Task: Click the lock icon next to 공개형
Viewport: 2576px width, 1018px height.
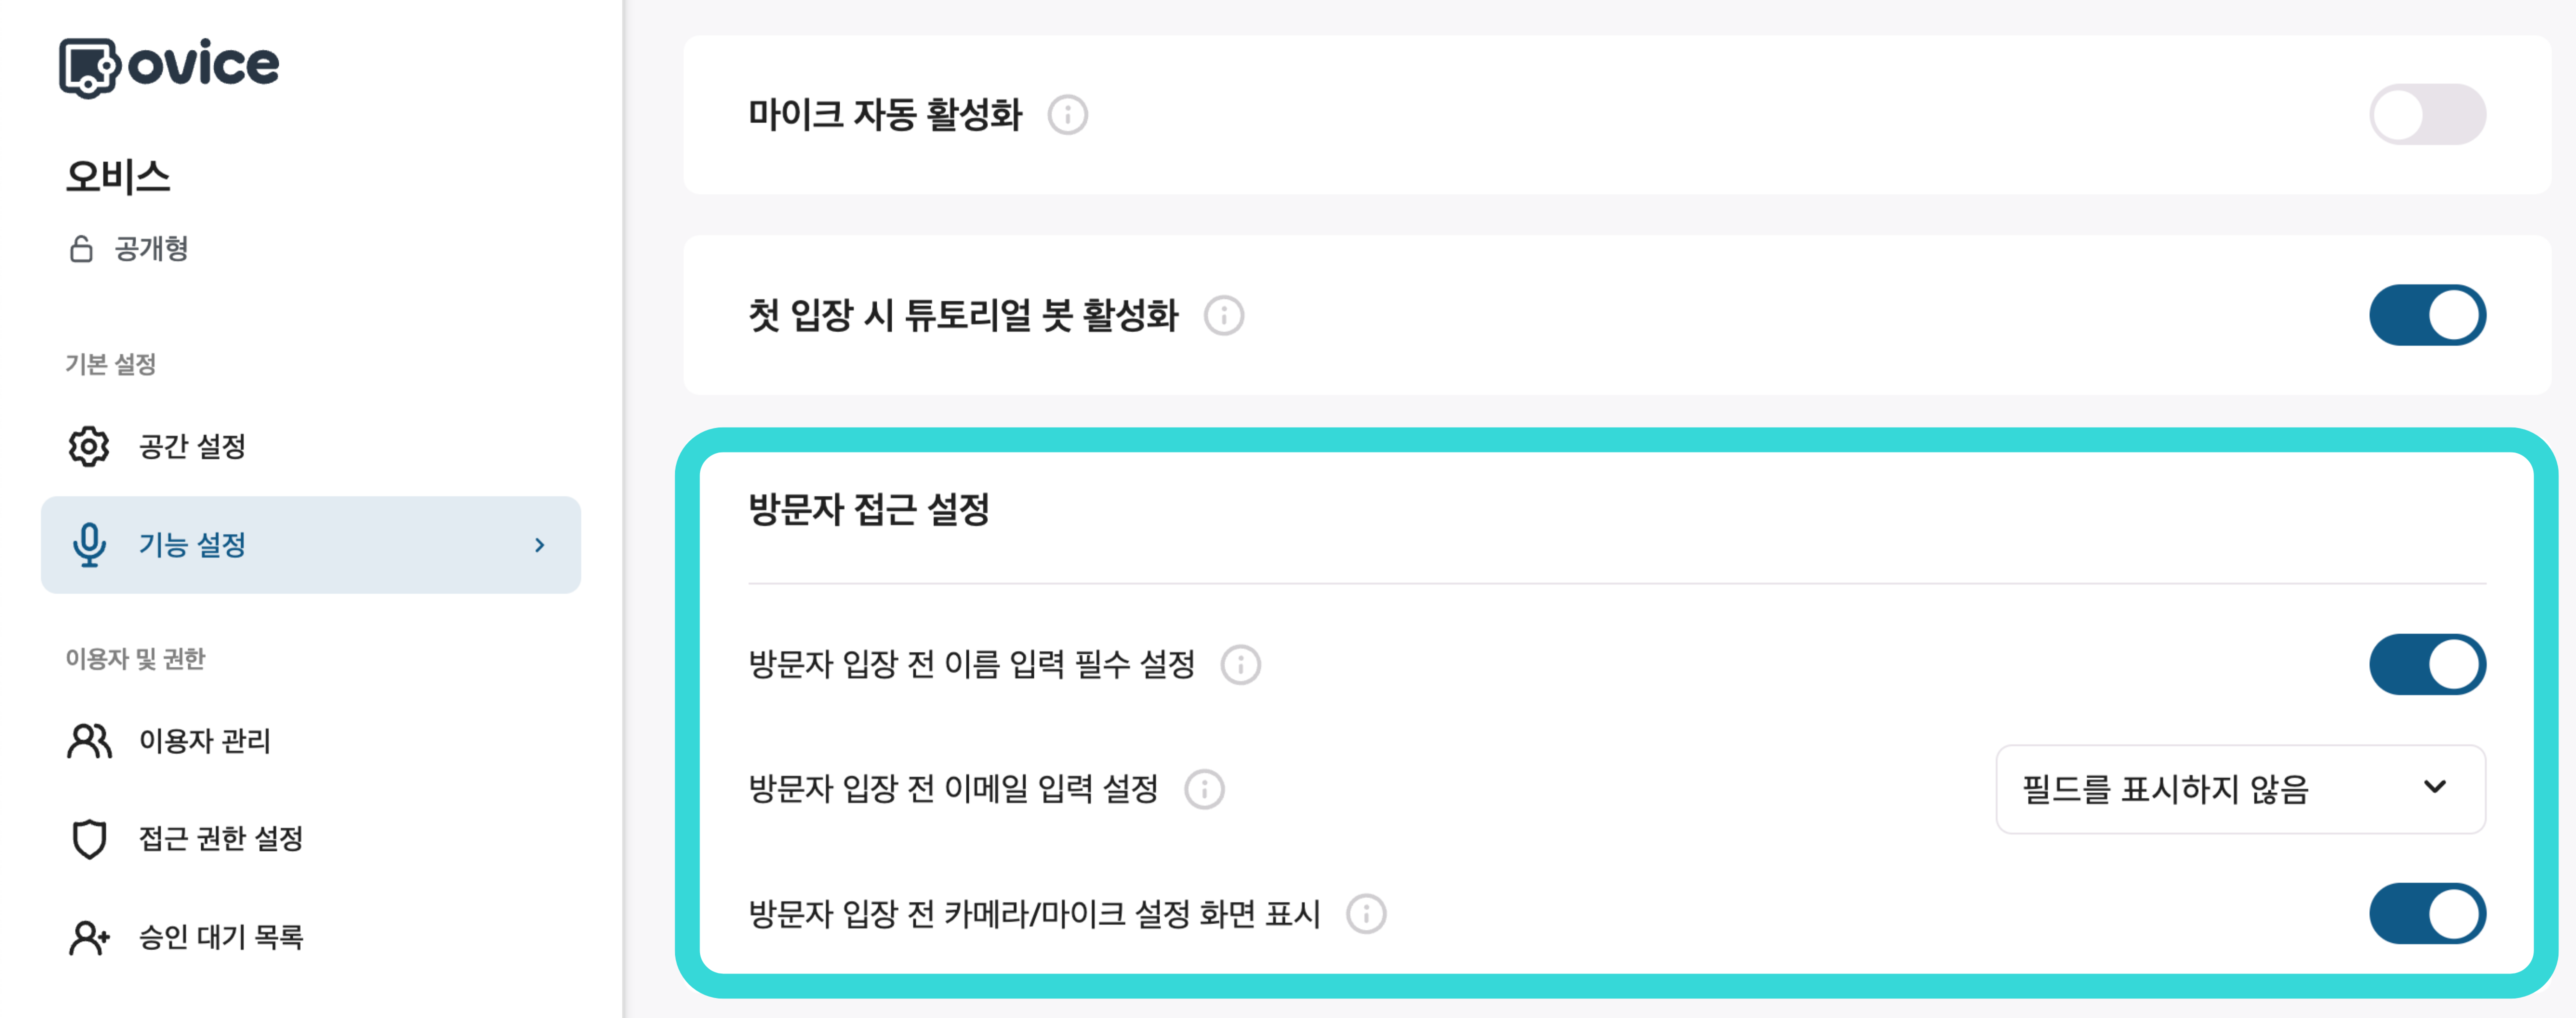Action: pyautogui.click(x=83, y=248)
